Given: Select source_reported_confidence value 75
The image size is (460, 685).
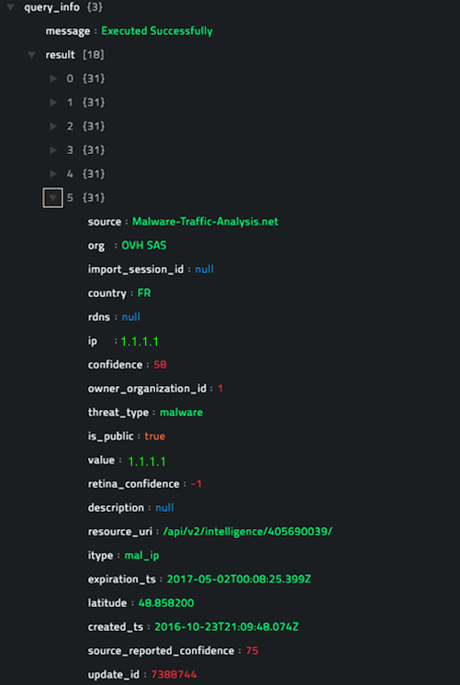Looking at the screenshot, I should (x=252, y=651).
